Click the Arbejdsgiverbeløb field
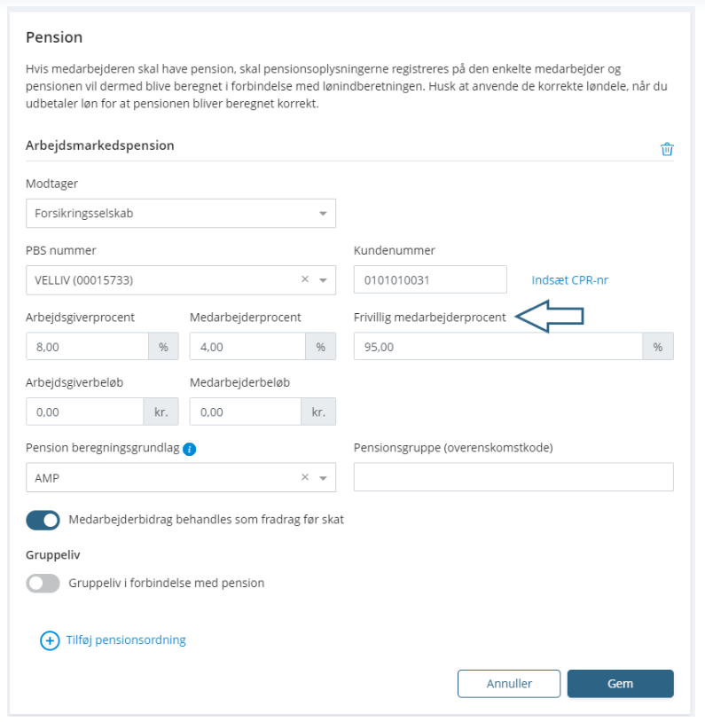 pyautogui.click(x=84, y=412)
